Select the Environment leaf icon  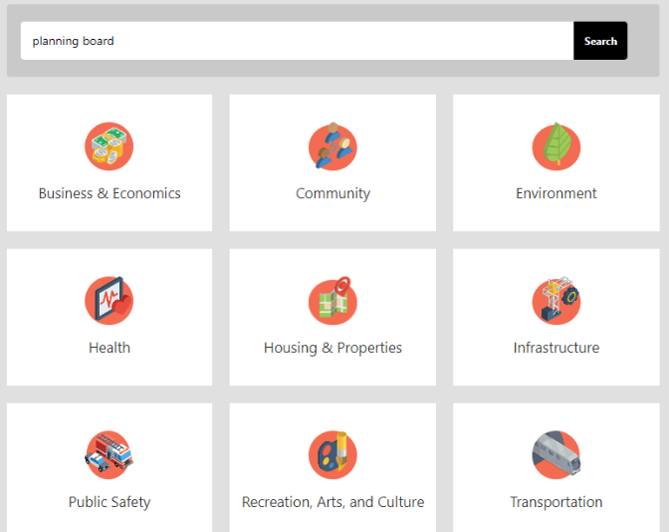pyautogui.click(x=556, y=146)
